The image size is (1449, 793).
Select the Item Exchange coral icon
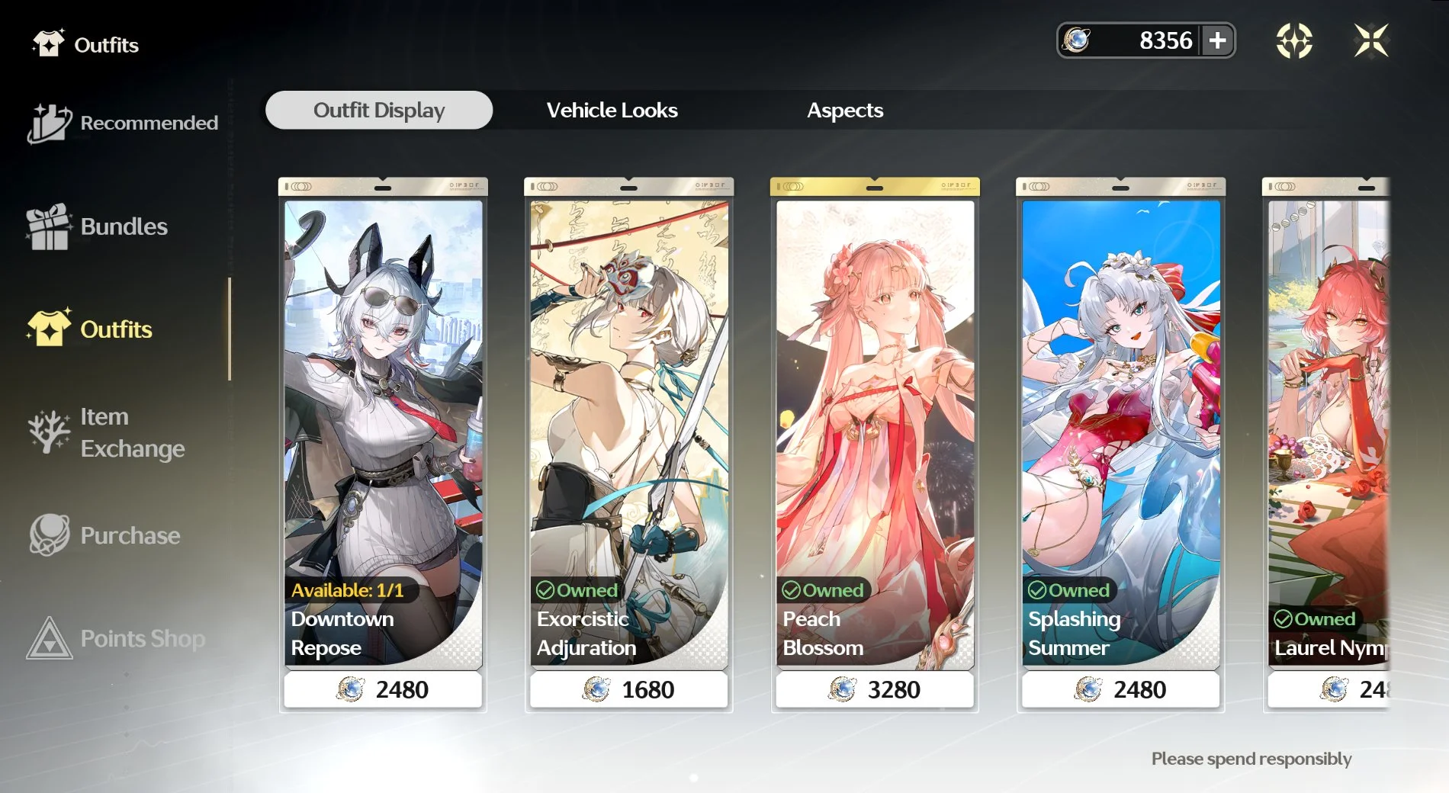coord(50,432)
